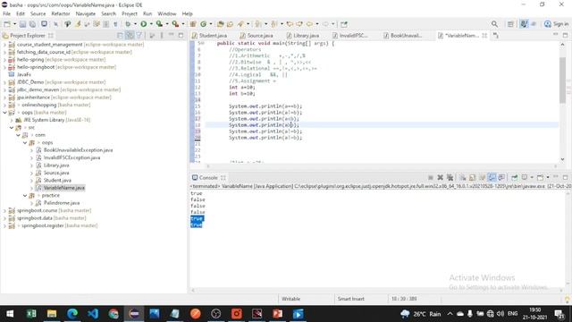Collapse the src folder node

pos(12,127)
